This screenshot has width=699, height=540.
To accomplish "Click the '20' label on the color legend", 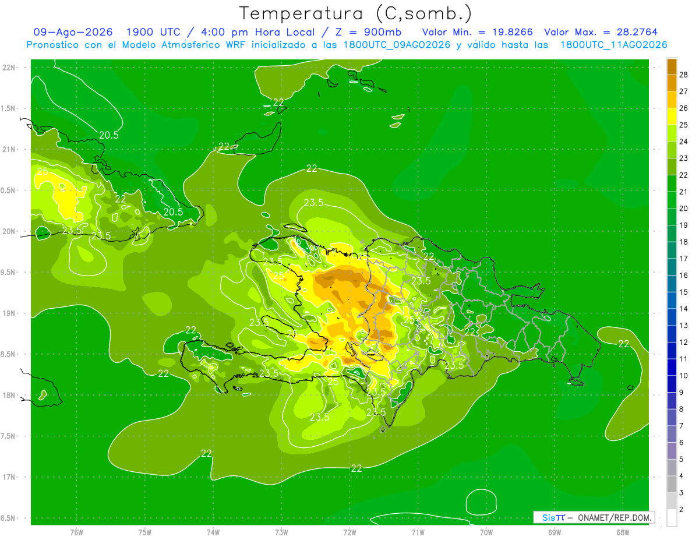I will (x=684, y=209).
